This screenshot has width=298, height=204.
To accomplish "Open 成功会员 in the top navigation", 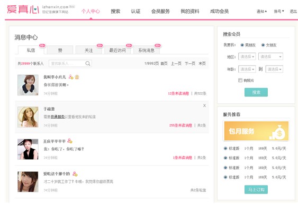I will 219,12.
